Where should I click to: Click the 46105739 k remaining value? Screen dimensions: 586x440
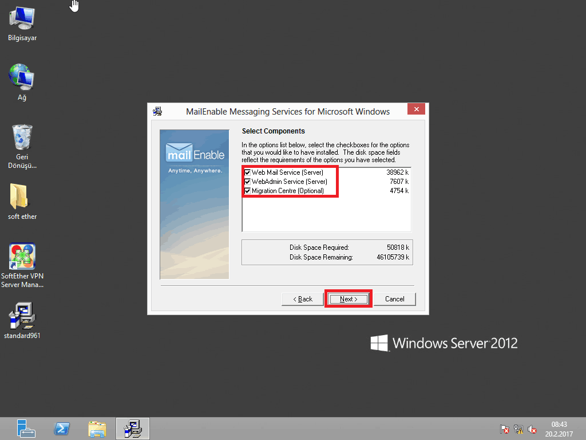(x=393, y=257)
